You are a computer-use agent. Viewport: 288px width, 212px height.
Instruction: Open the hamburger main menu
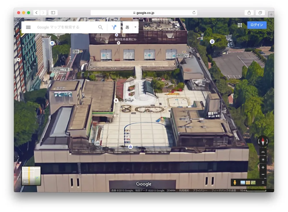pos(28,27)
